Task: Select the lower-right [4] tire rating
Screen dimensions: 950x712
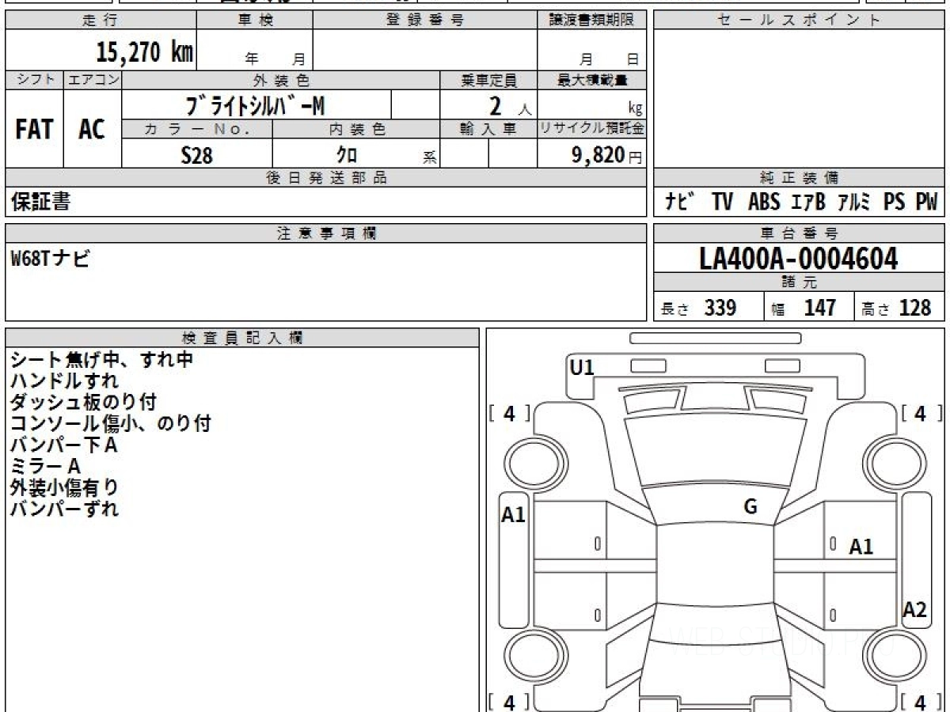Action: tap(921, 702)
